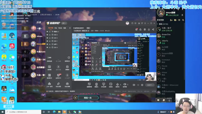Create new friends folder icon
Image resolution: width=202 pixels, height=114 pixels.
(x=175, y=20)
